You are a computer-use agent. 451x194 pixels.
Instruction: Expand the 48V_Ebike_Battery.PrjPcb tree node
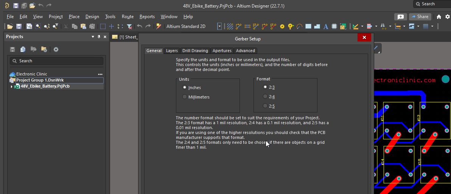[11, 86]
